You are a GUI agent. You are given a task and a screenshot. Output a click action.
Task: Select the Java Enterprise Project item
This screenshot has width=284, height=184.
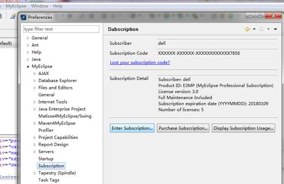point(62,109)
